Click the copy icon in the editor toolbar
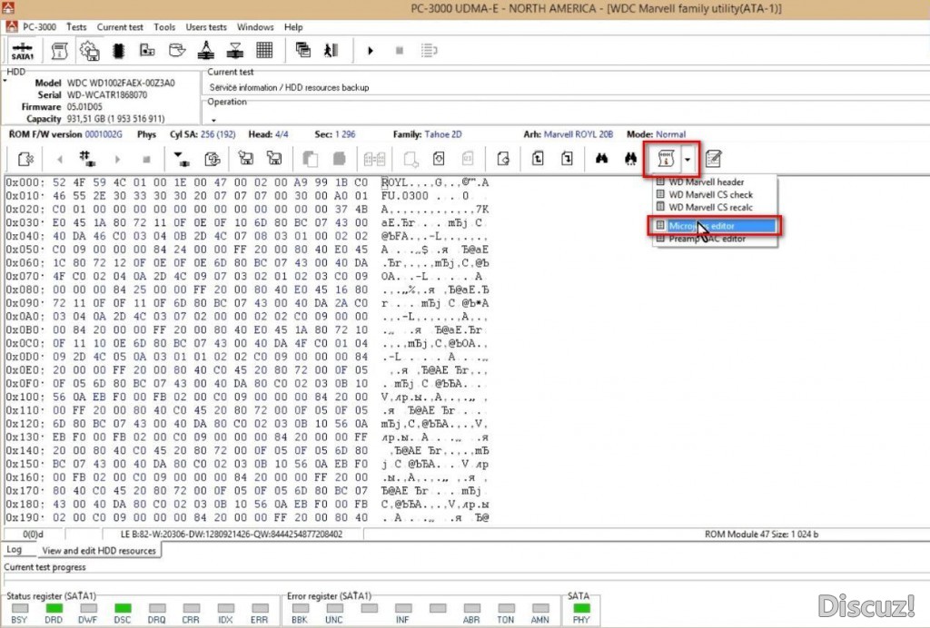 point(311,159)
